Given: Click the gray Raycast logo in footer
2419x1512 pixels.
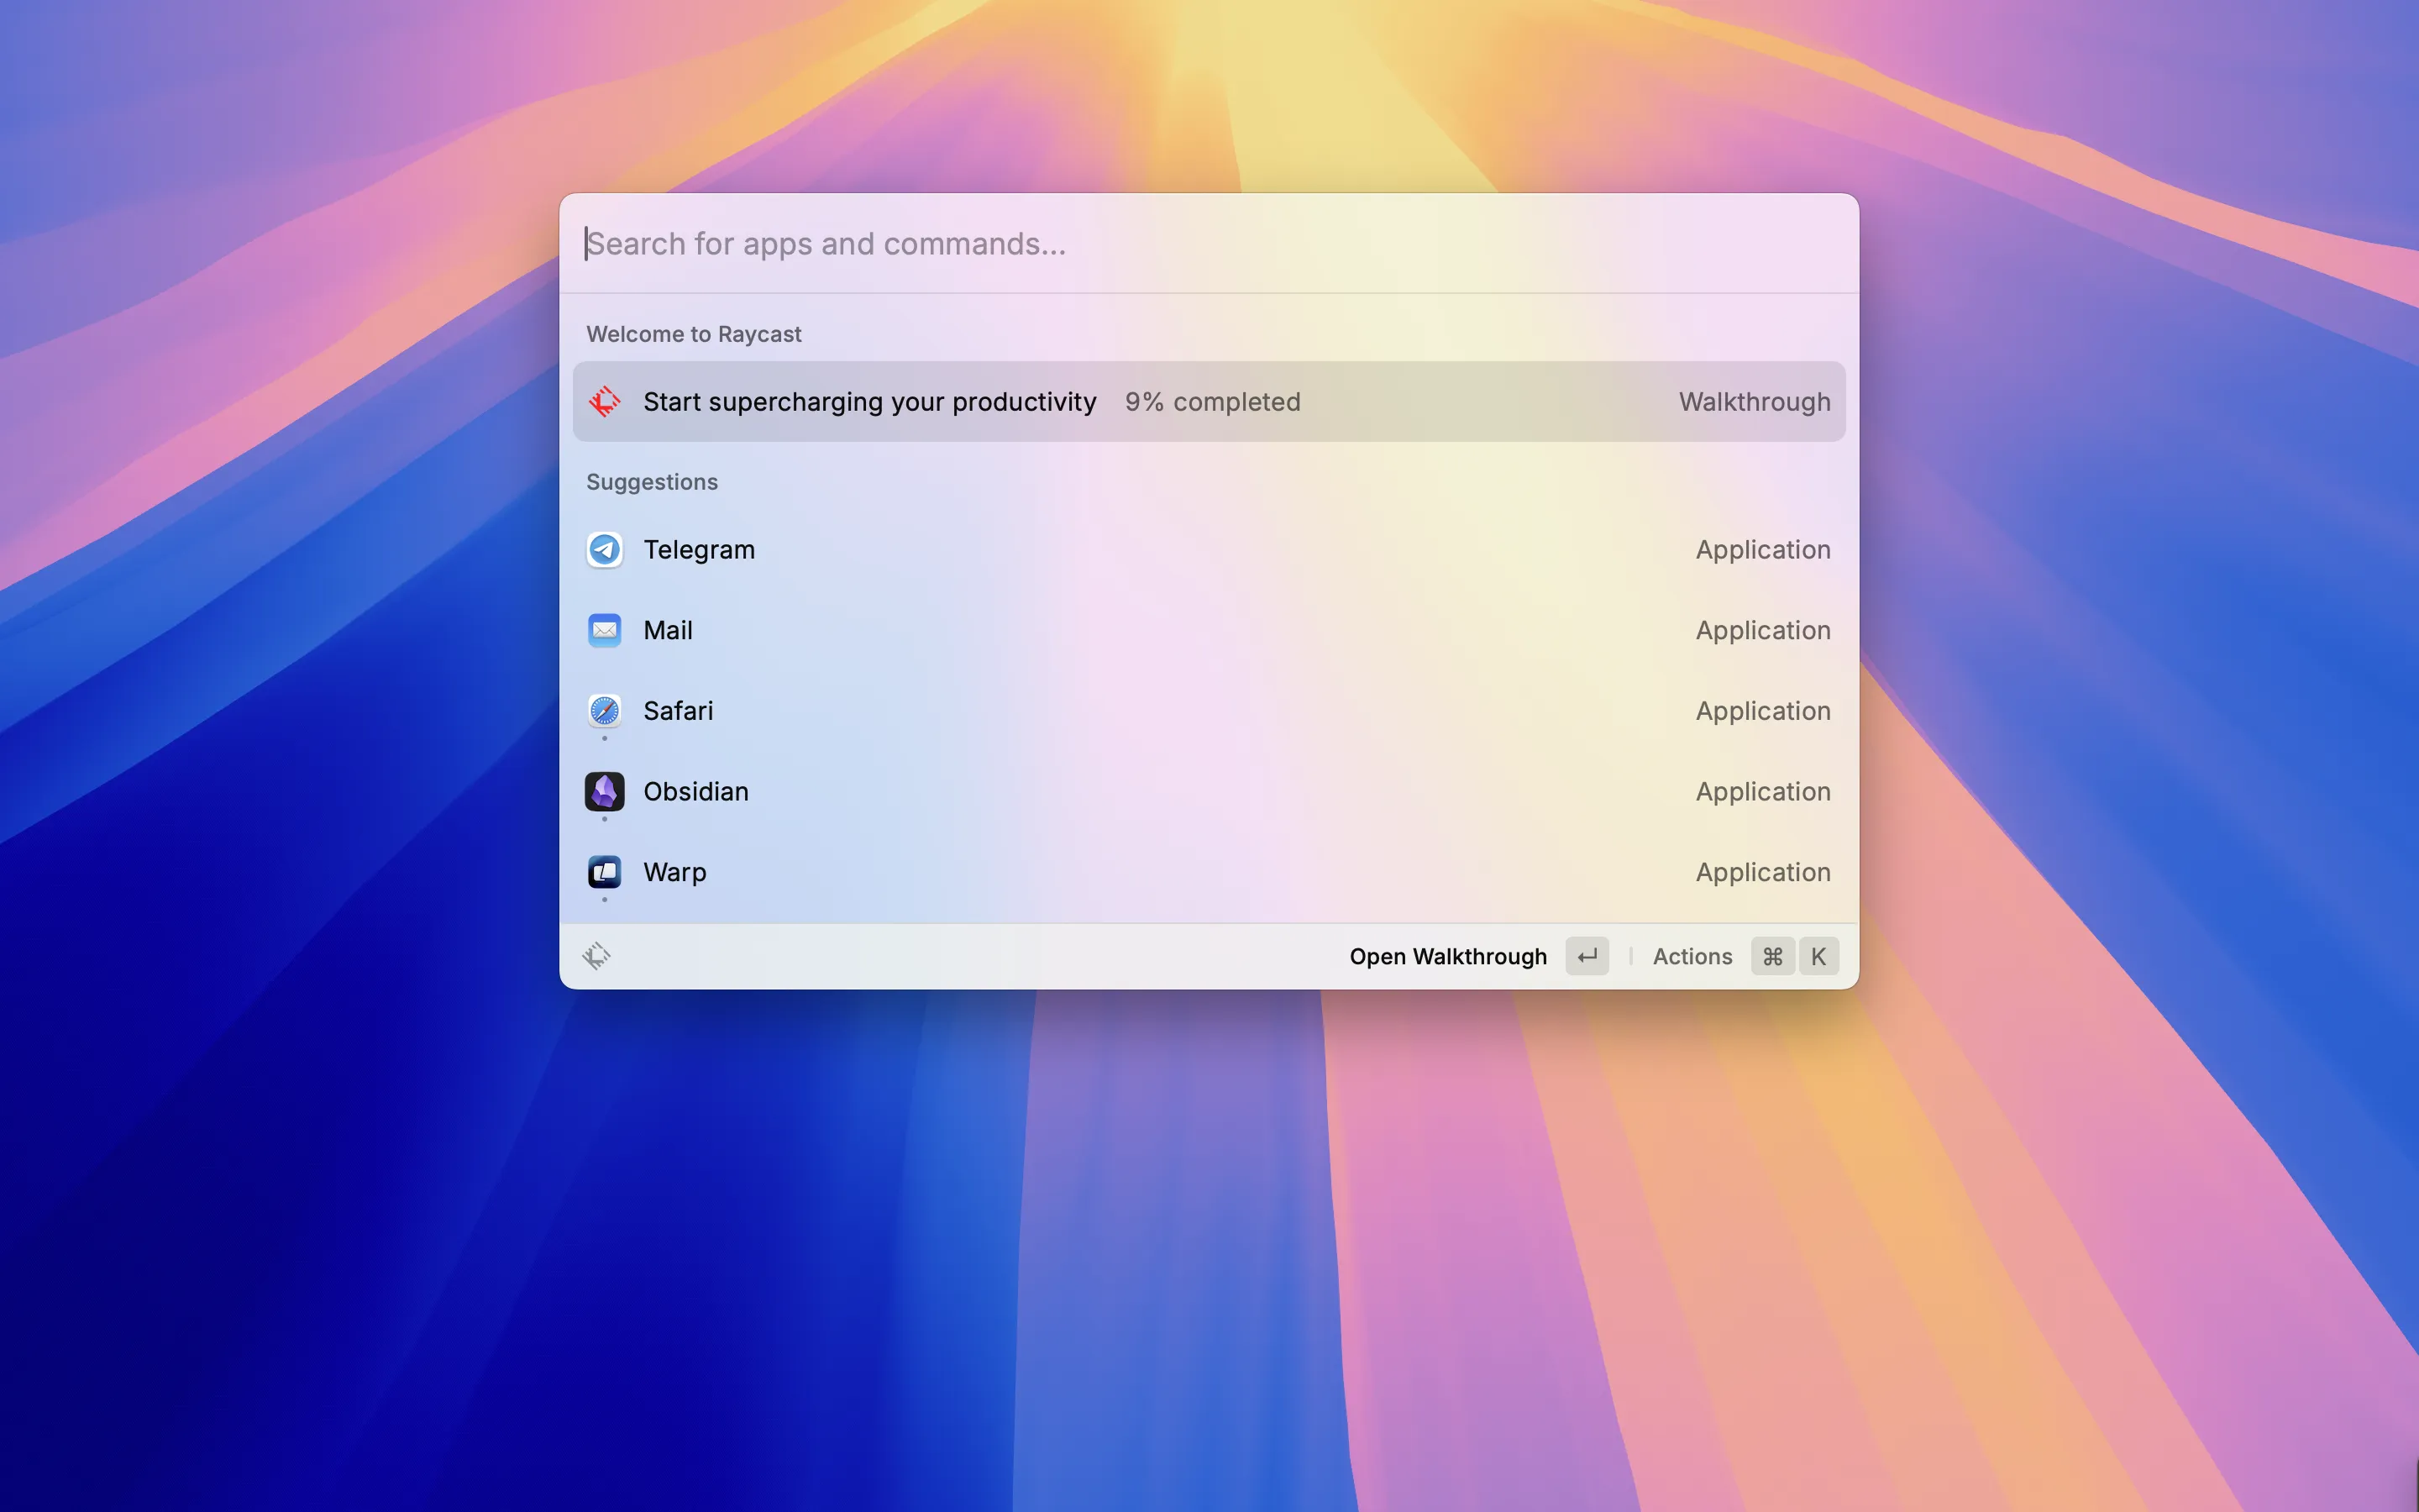Looking at the screenshot, I should pyautogui.click(x=596, y=956).
